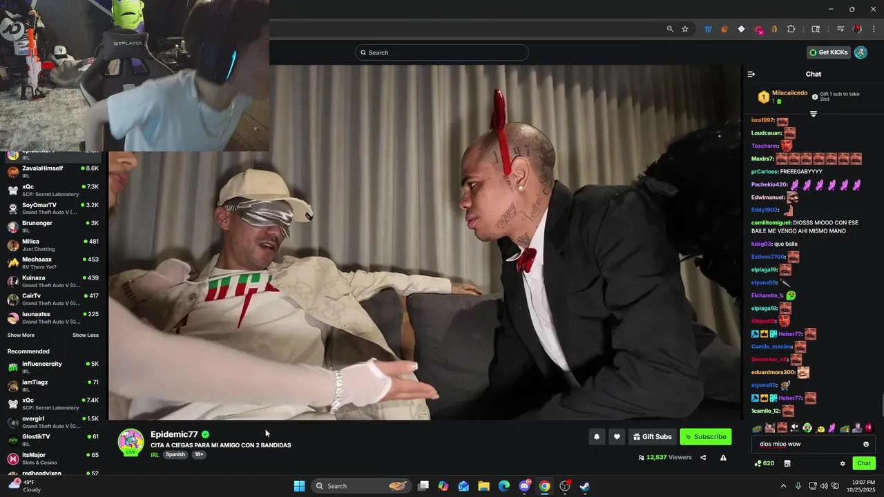Open Mechaaax channel in sidebar

click(x=53, y=263)
